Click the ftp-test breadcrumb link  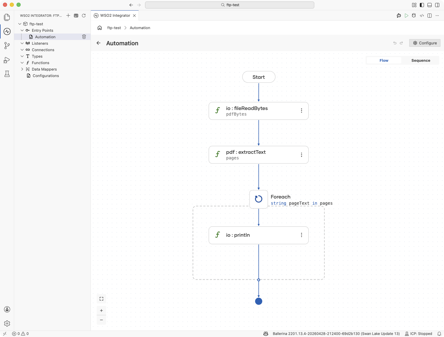coord(114,28)
